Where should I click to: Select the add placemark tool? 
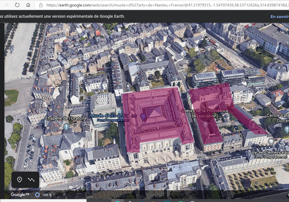pyautogui.click(x=19, y=180)
